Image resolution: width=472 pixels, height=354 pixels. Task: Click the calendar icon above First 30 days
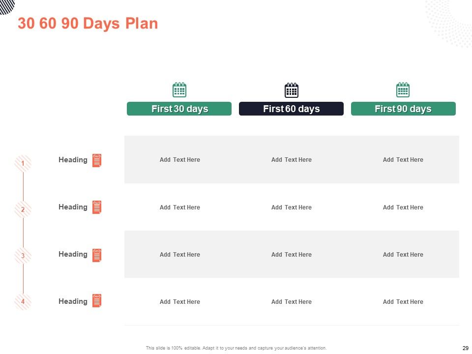pos(179,89)
